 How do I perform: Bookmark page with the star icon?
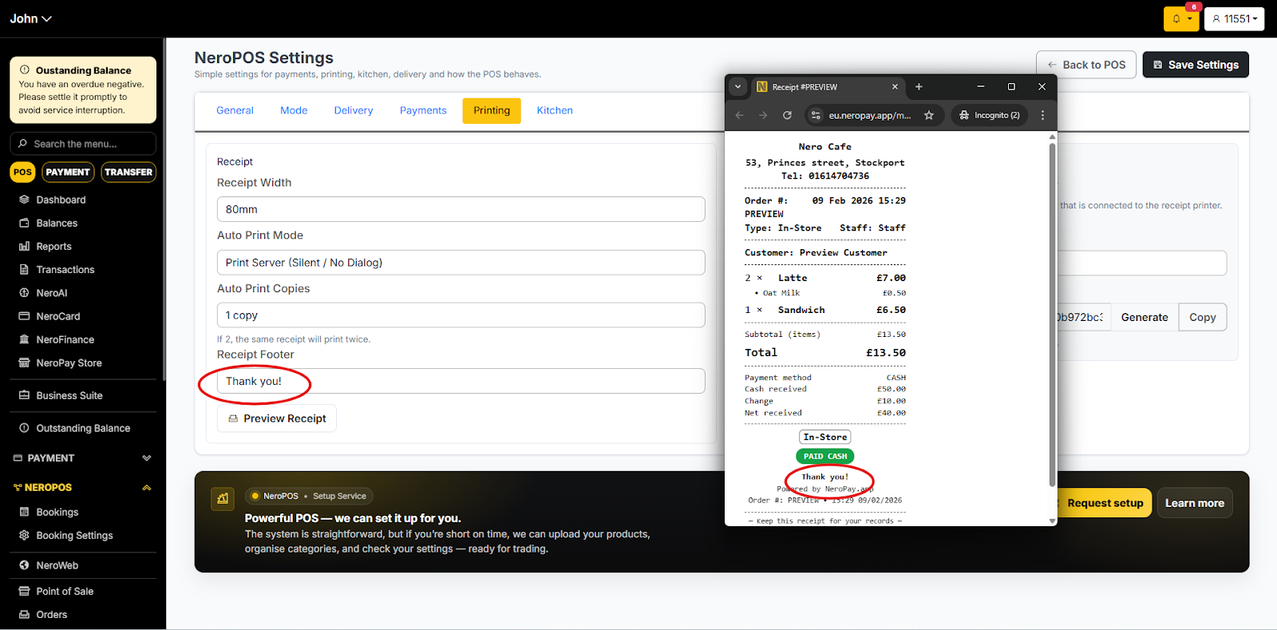pyautogui.click(x=929, y=115)
